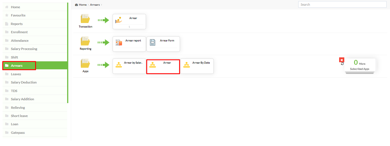
Task: Click the folder icon beside Leaves
Action: (7, 74)
